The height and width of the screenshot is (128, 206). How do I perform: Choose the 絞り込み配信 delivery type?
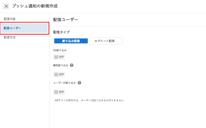click(71, 41)
